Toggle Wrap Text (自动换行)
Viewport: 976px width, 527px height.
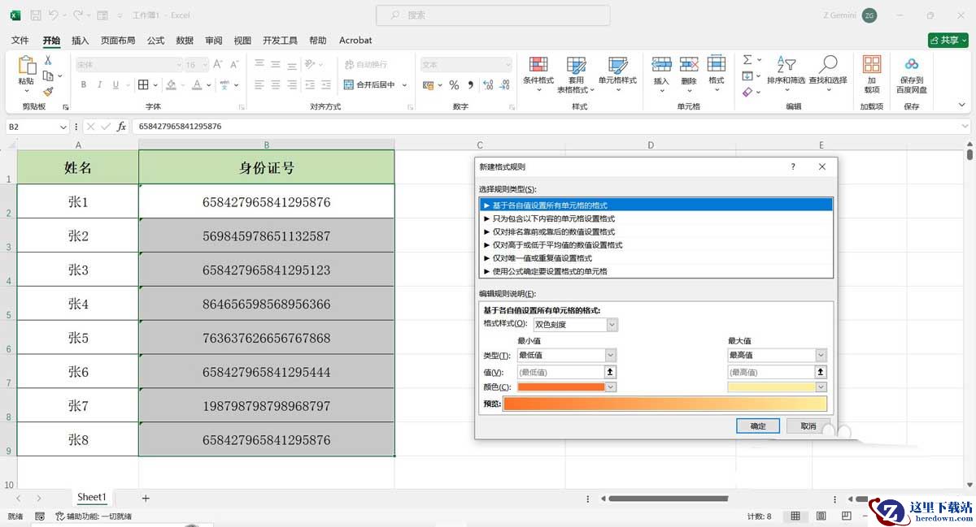pyautogui.click(x=365, y=64)
